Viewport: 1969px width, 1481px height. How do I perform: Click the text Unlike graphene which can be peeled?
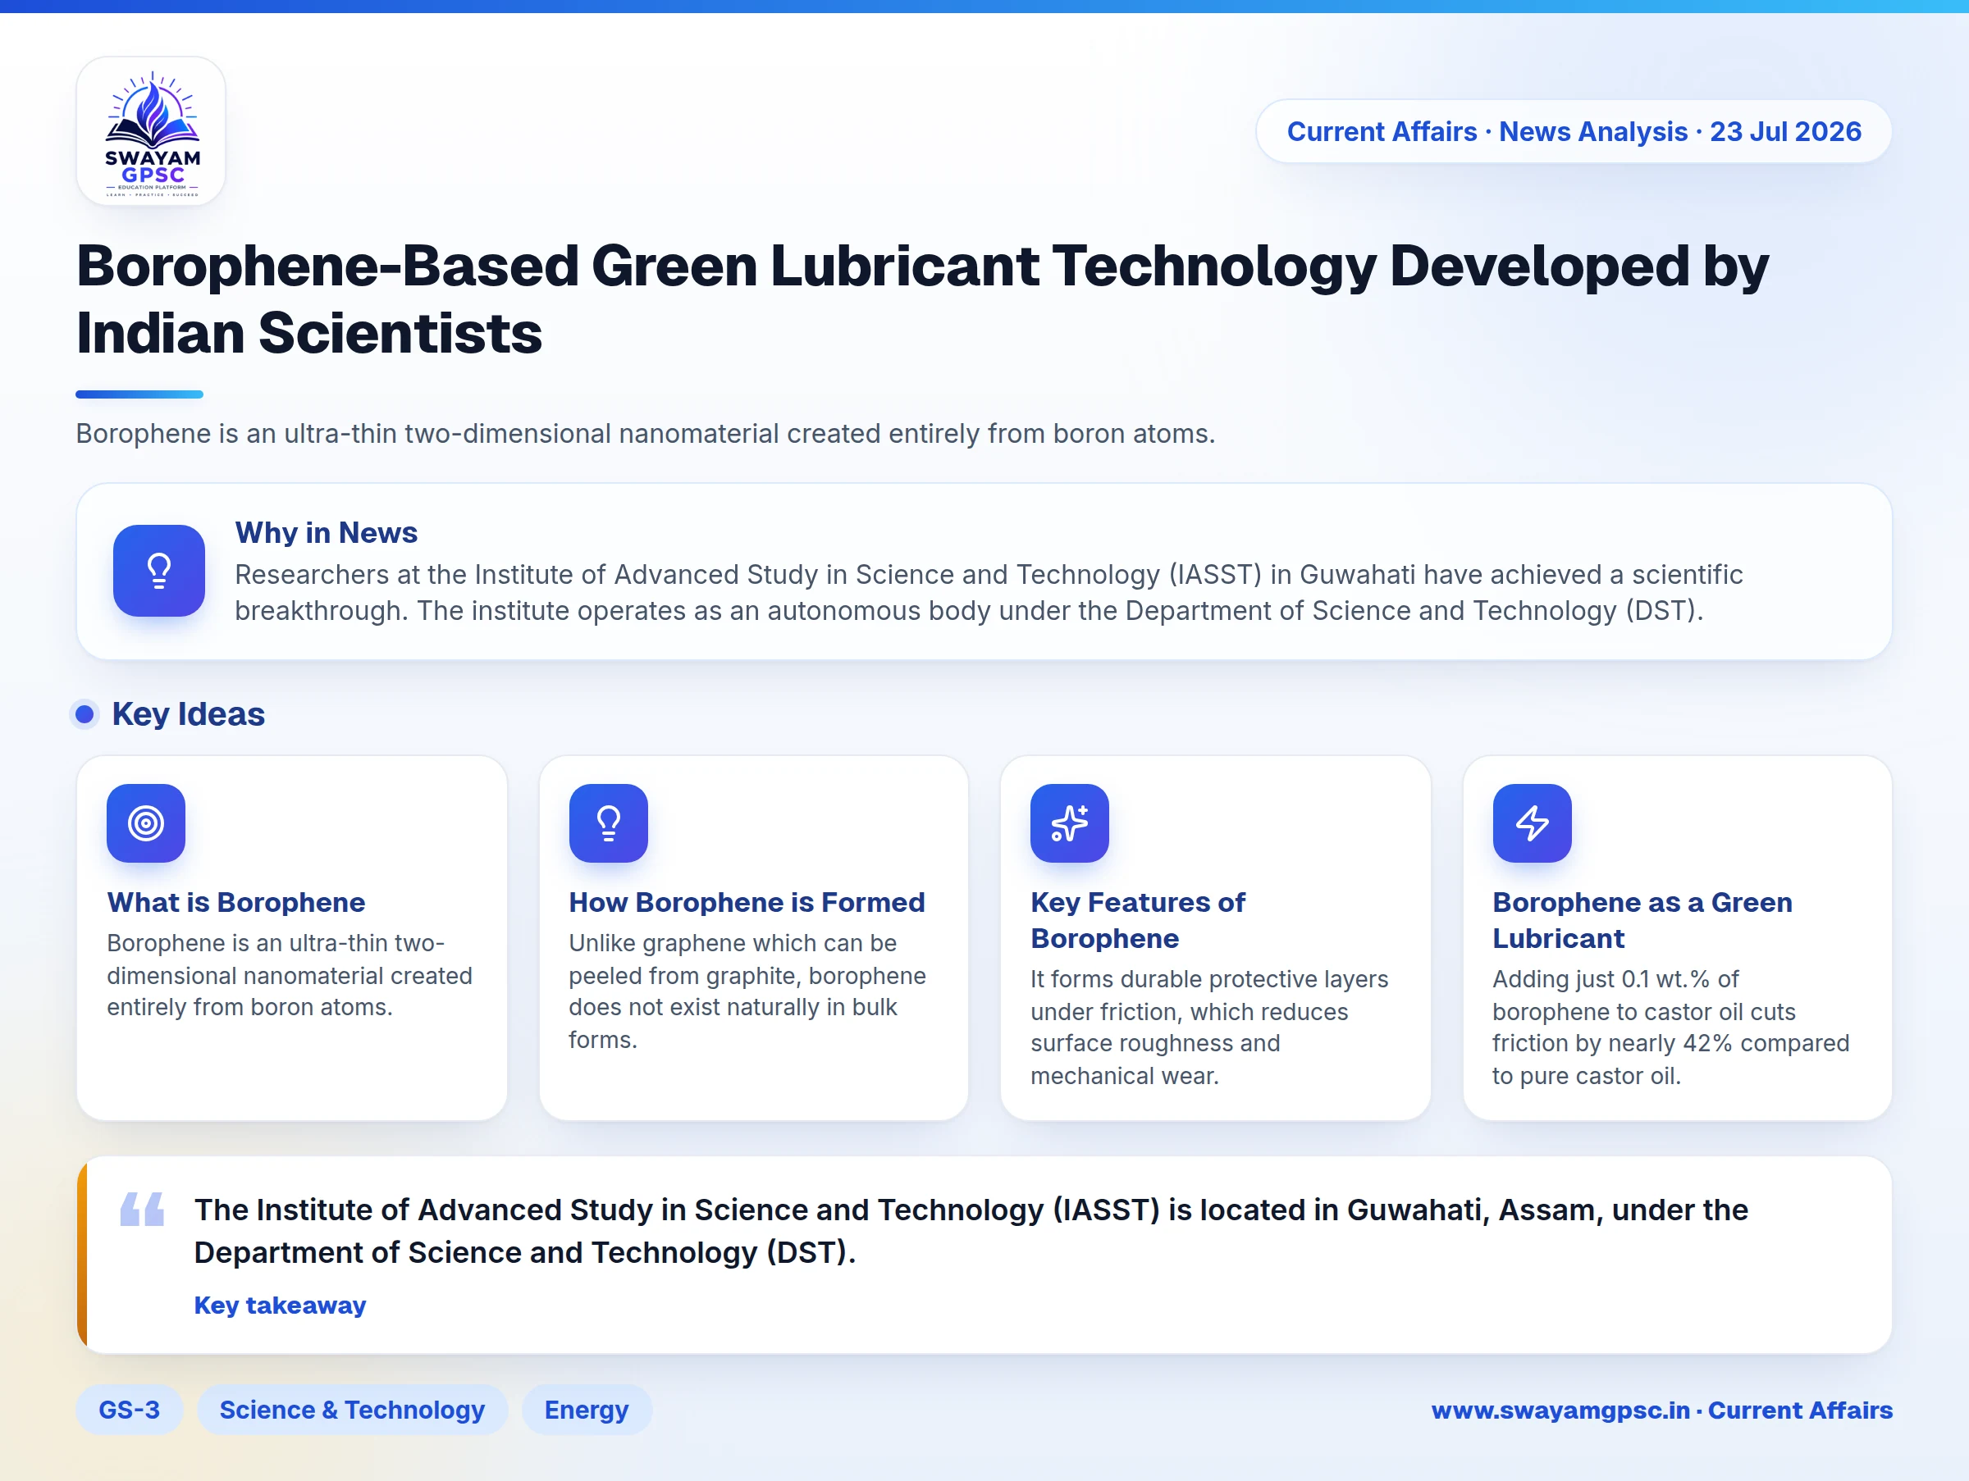(747, 991)
